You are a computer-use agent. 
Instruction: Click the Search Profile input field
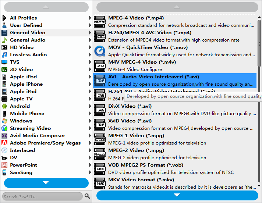[42, 196]
